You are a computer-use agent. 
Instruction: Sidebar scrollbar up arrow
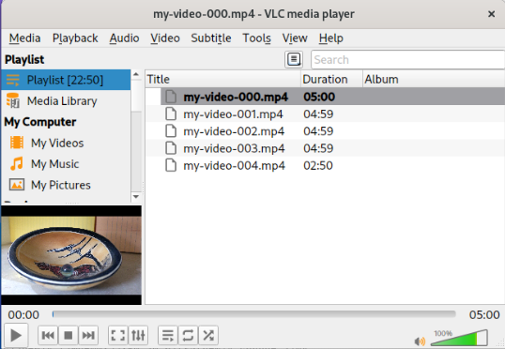point(136,74)
